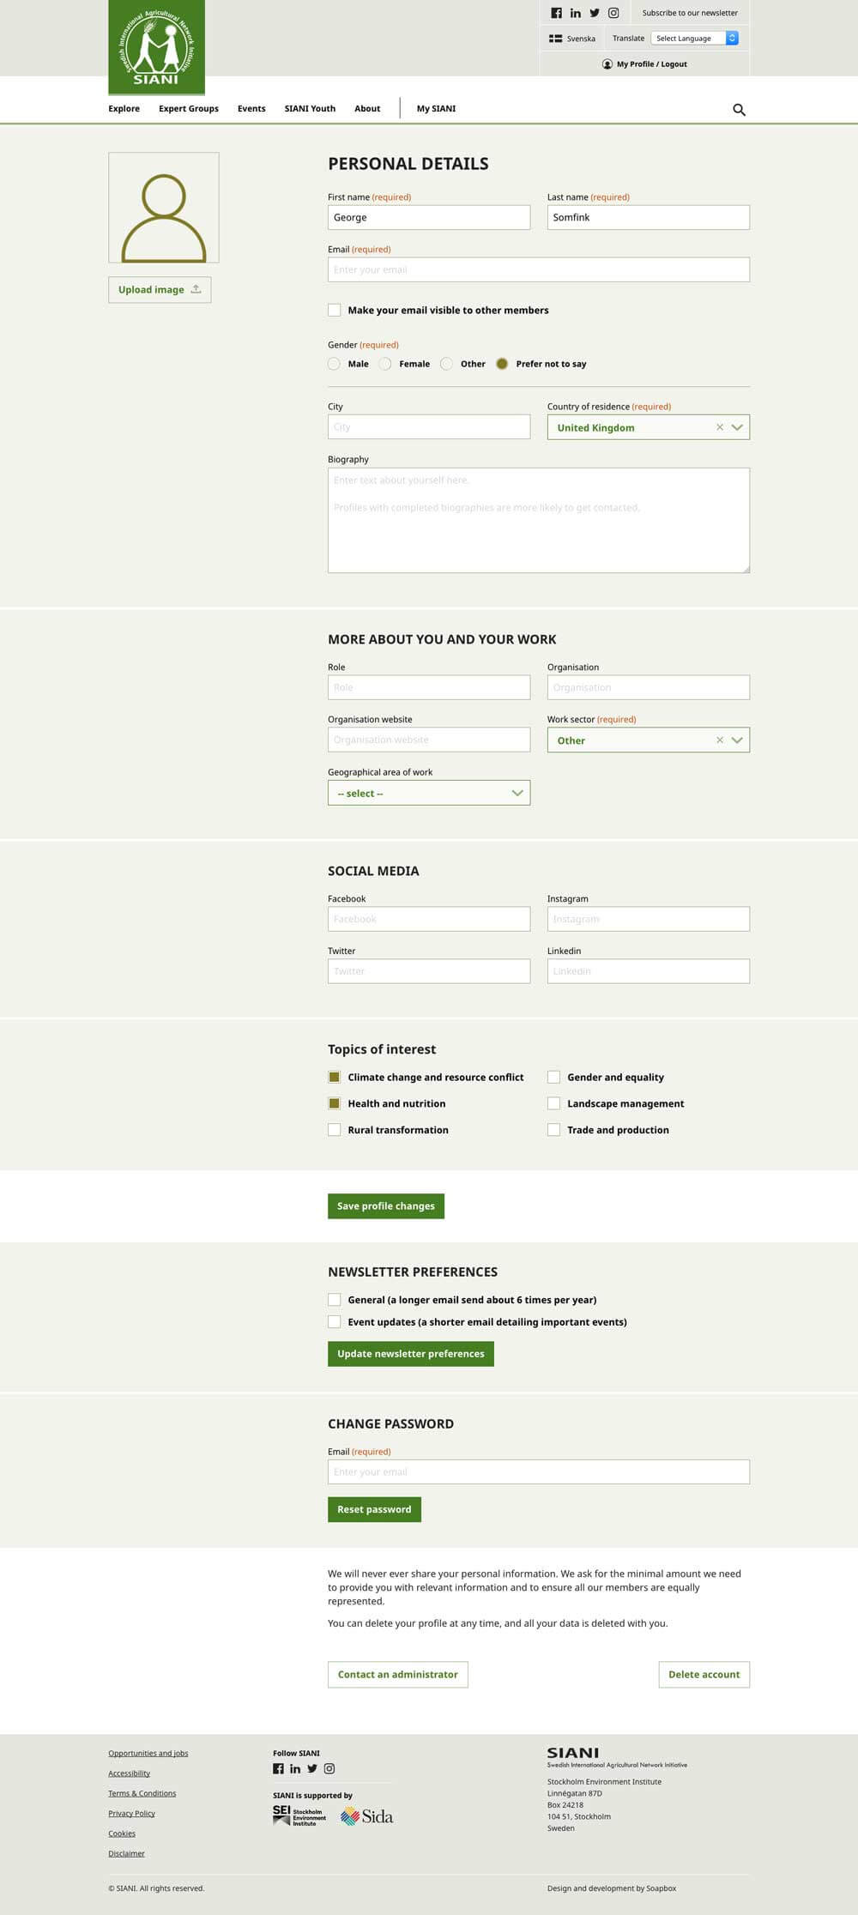Viewport: 858px width, 1915px height.
Task: Open Twitter icon in top header
Action: click(595, 13)
